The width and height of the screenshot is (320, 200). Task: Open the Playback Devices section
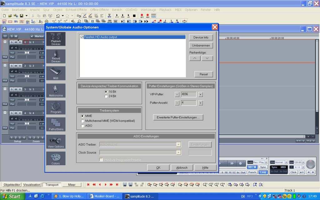click(x=56, y=39)
